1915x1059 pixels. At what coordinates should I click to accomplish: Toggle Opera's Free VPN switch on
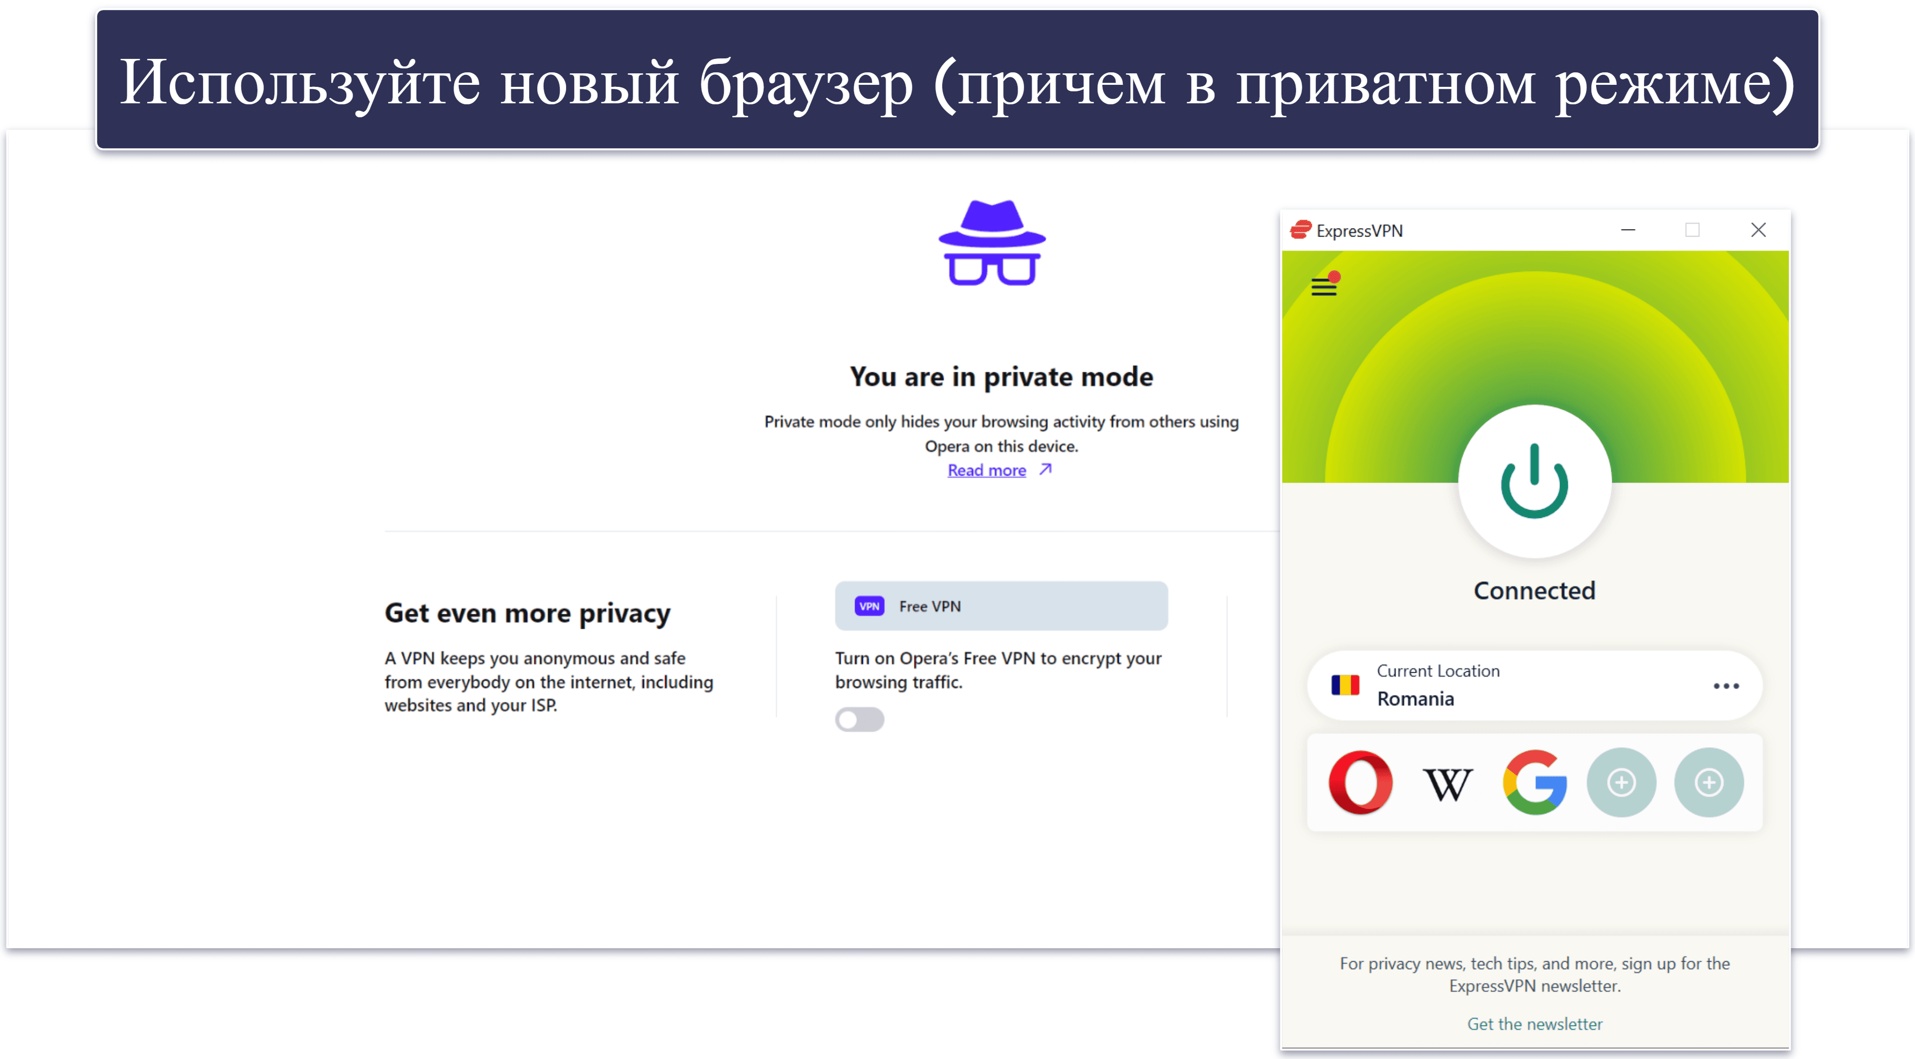tap(859, 719)
